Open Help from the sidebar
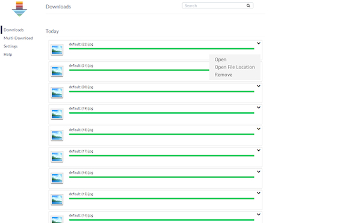 point(8,54)
